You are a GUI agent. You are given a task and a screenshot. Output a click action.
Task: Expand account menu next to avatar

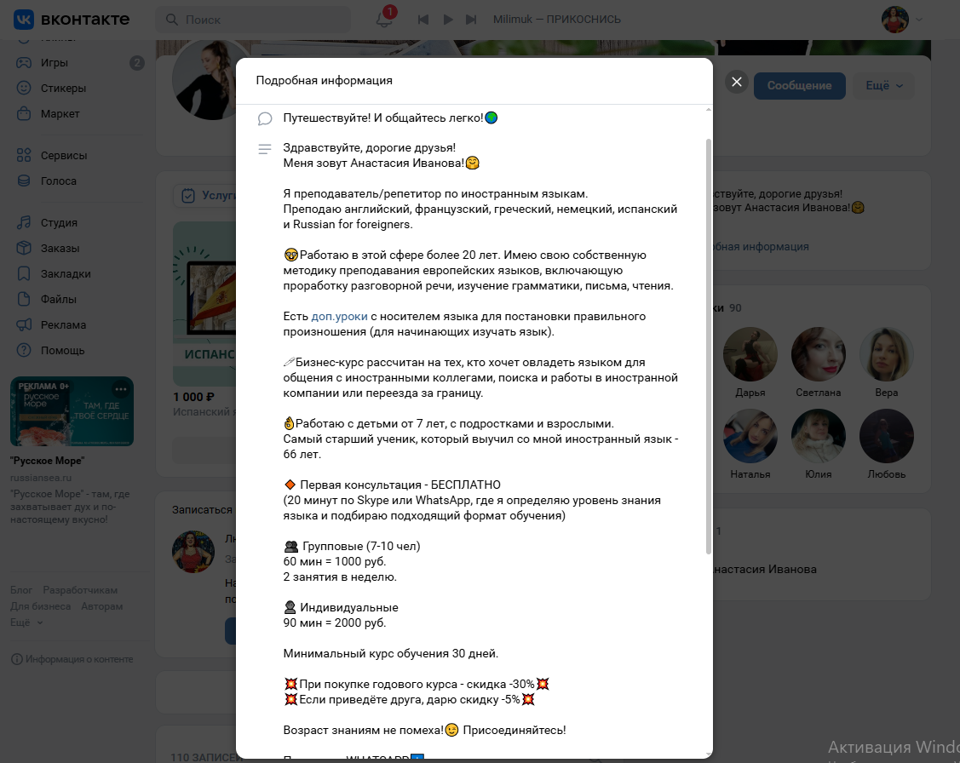918,20
